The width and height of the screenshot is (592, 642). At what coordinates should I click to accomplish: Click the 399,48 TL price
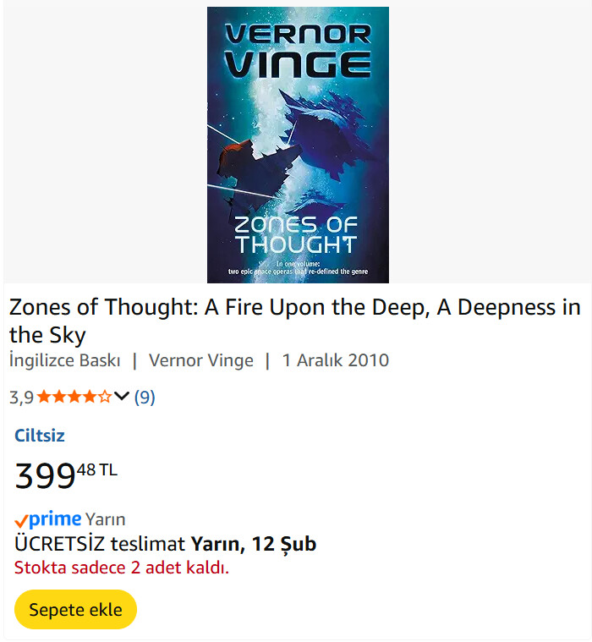[66, 476]
